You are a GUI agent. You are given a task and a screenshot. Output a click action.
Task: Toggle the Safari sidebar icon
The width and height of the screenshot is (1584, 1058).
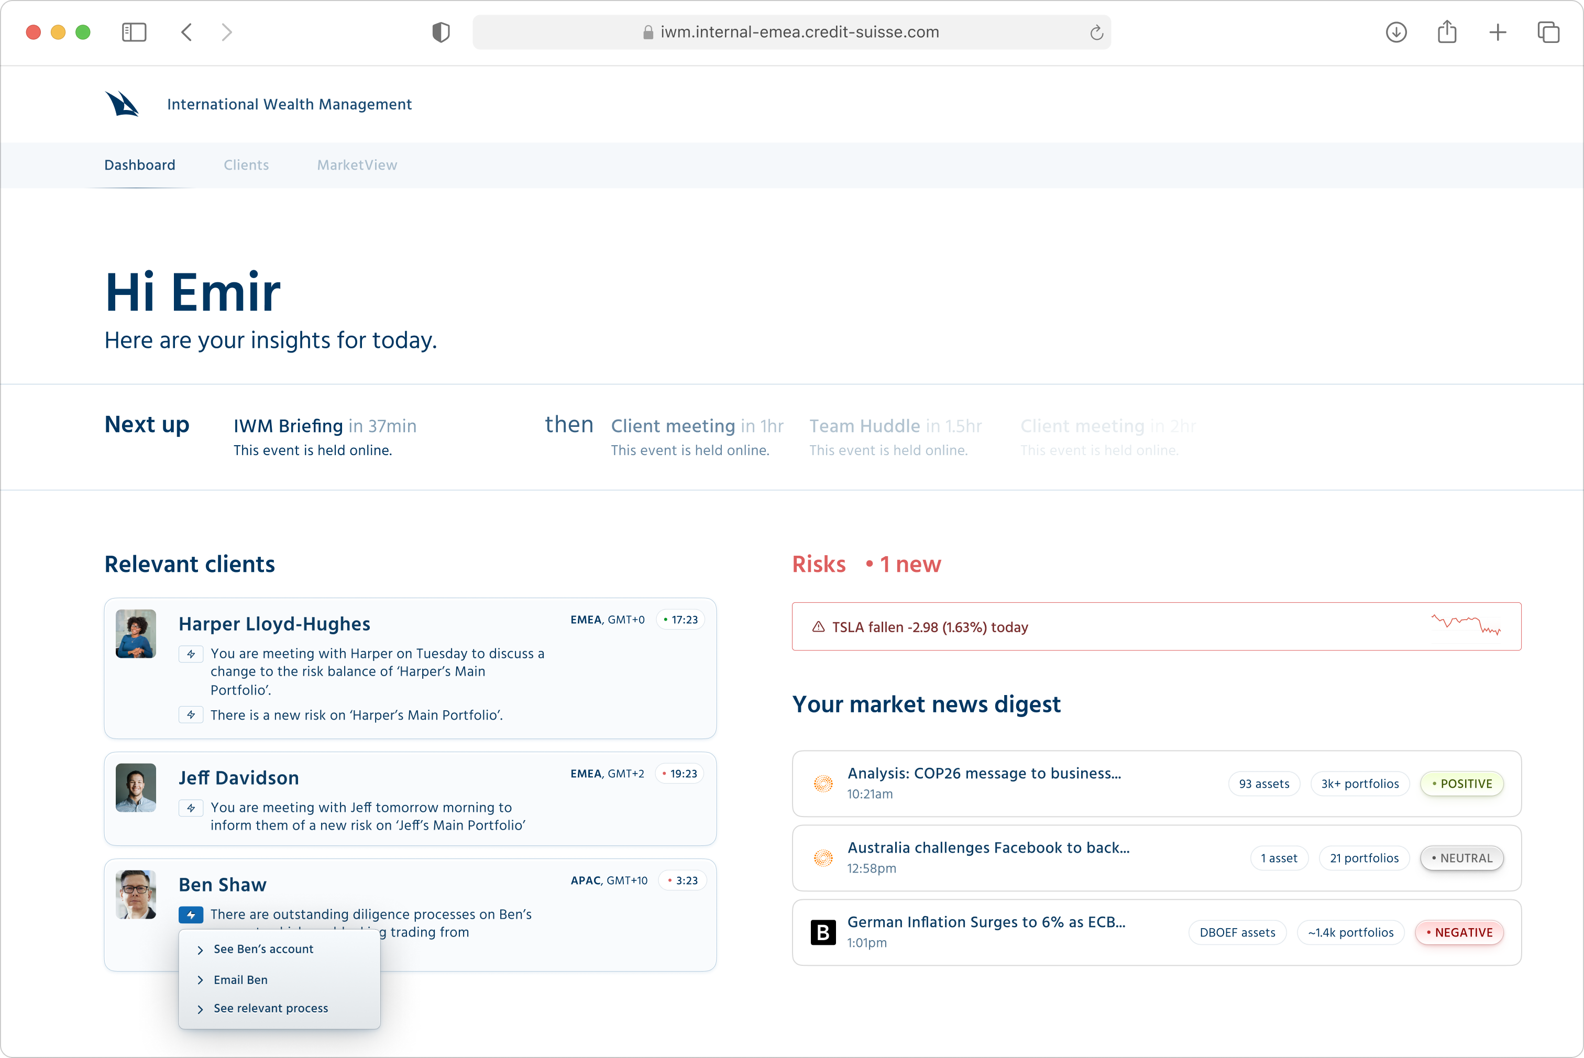click(134, 32)
